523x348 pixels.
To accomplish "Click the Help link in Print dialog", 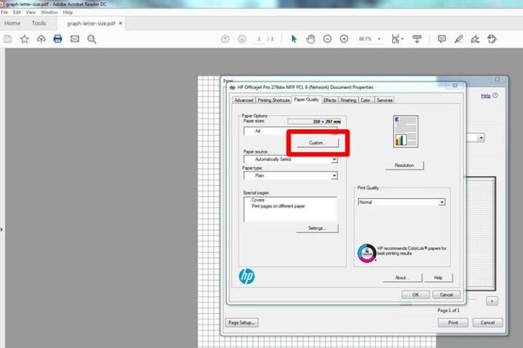I will [x=486, y=96].
